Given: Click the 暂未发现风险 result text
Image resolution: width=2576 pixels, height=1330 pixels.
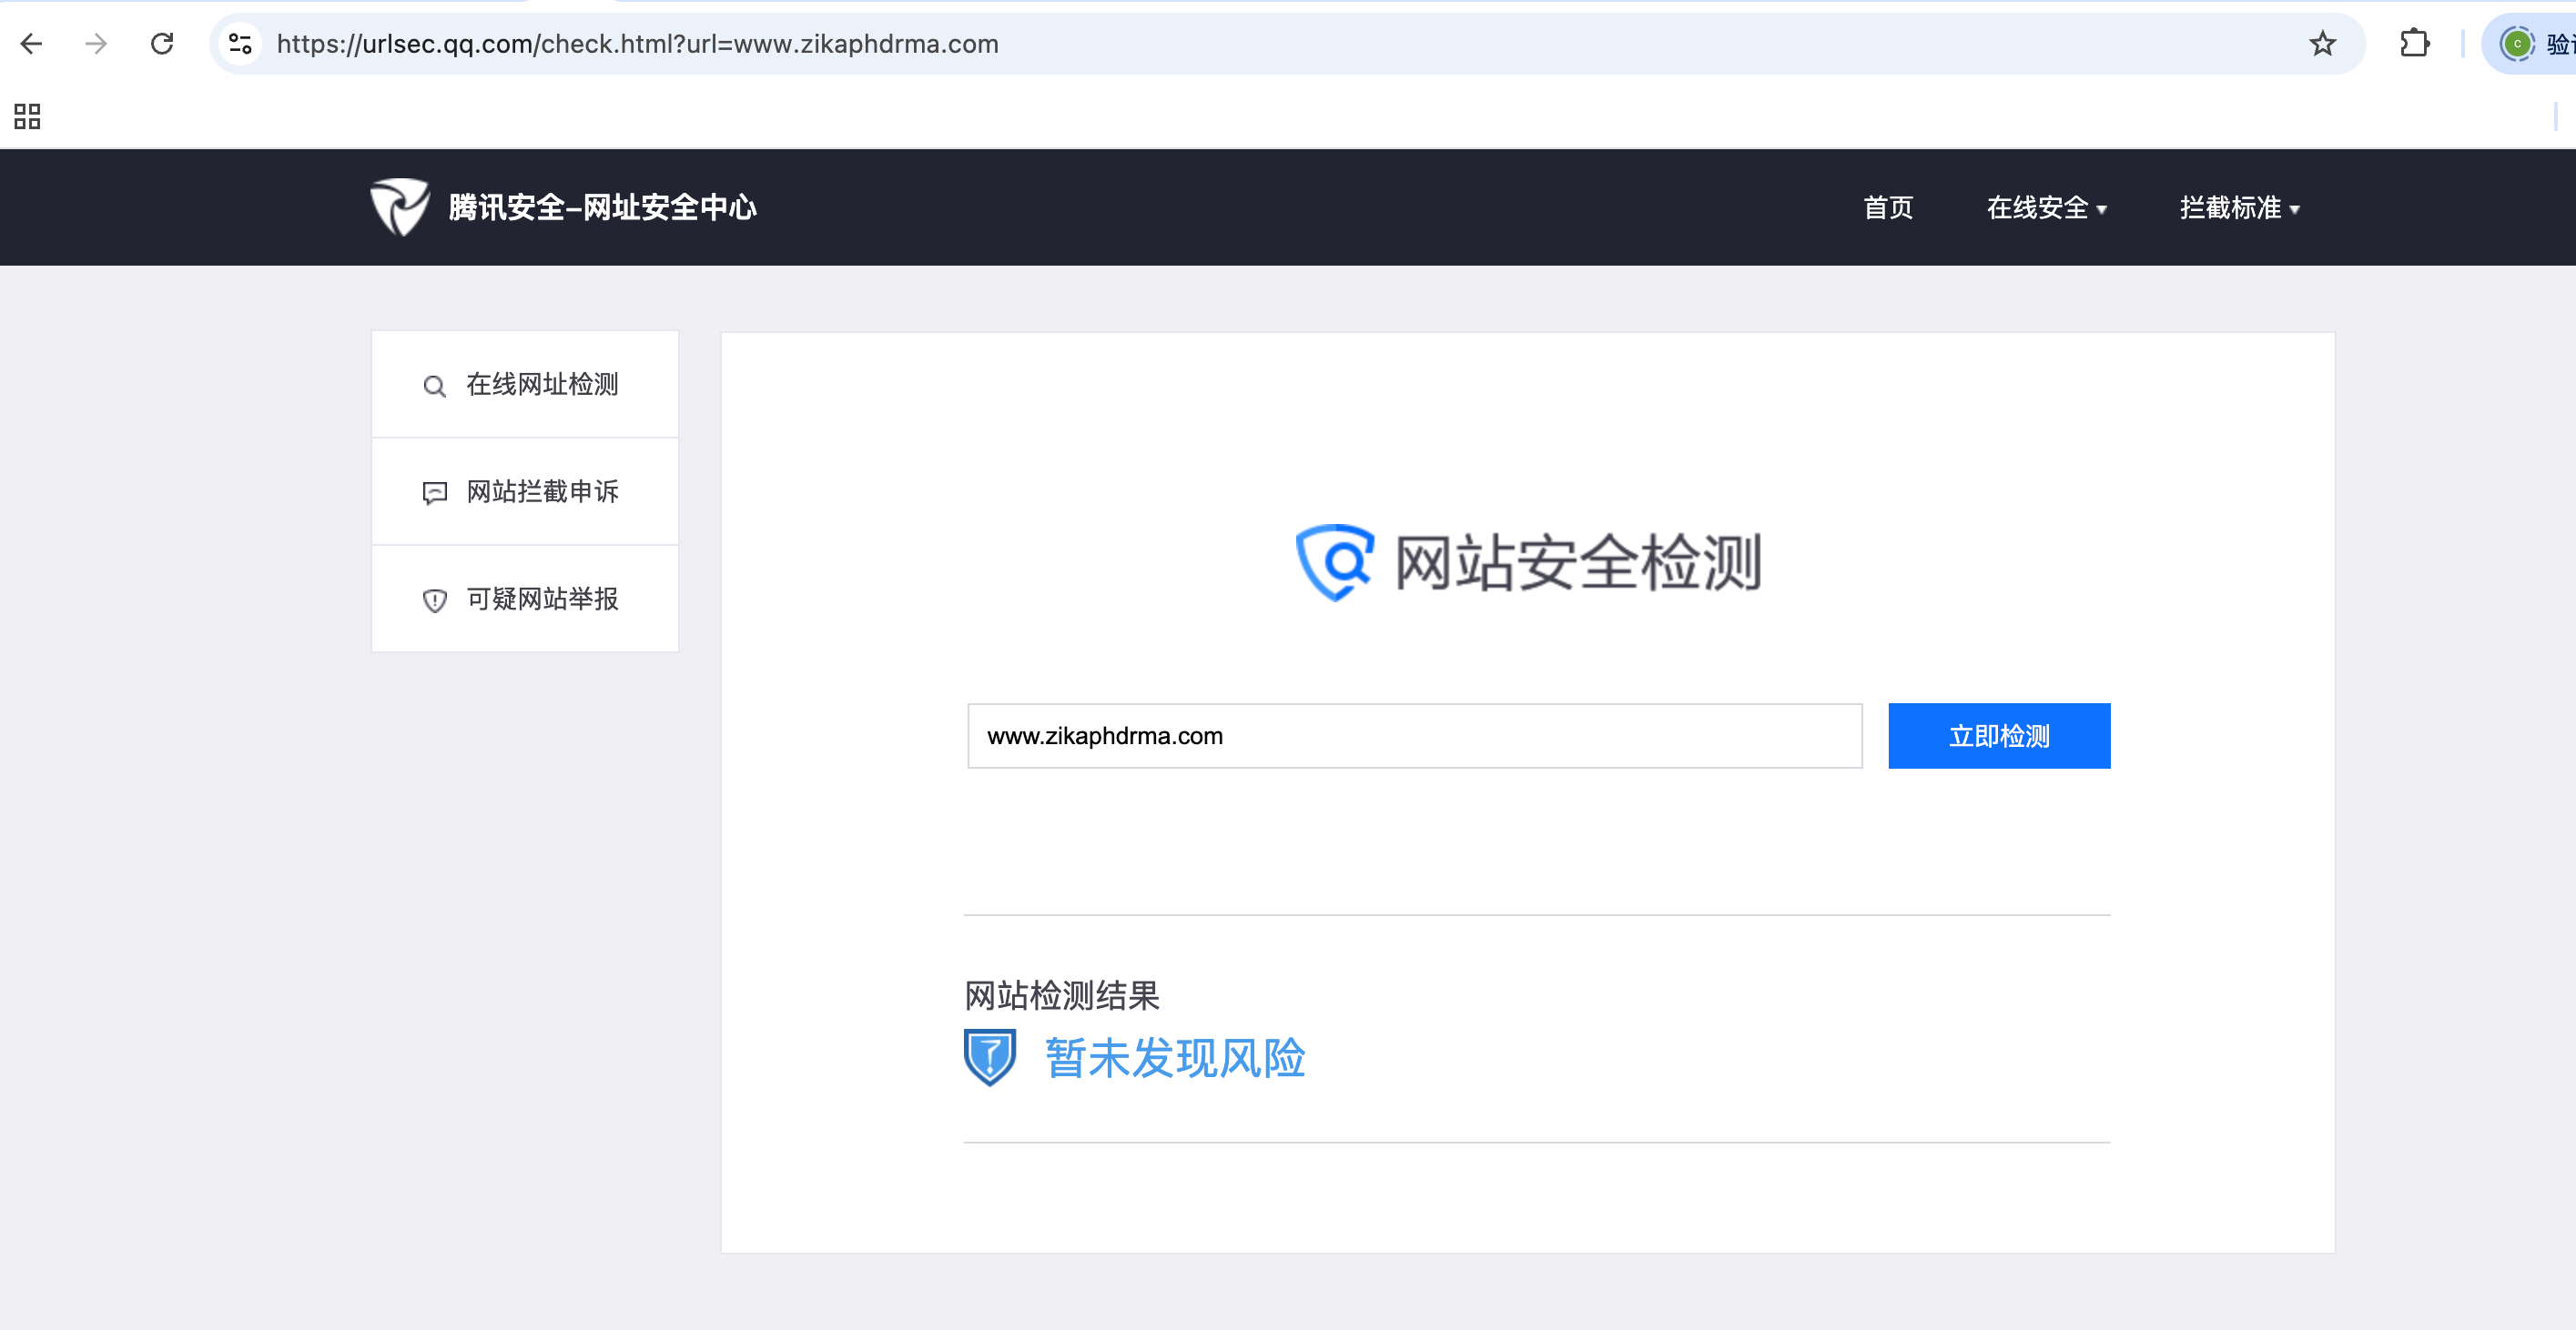Looking at the screenshot, I should [x=1175, y=1057].
